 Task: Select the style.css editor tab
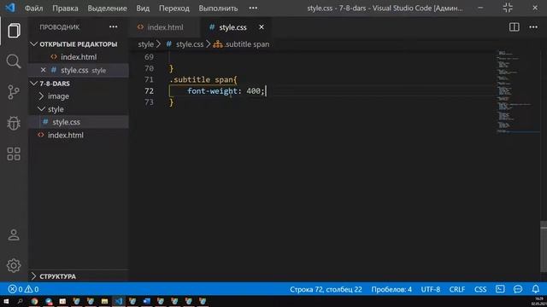coord(232,27)
